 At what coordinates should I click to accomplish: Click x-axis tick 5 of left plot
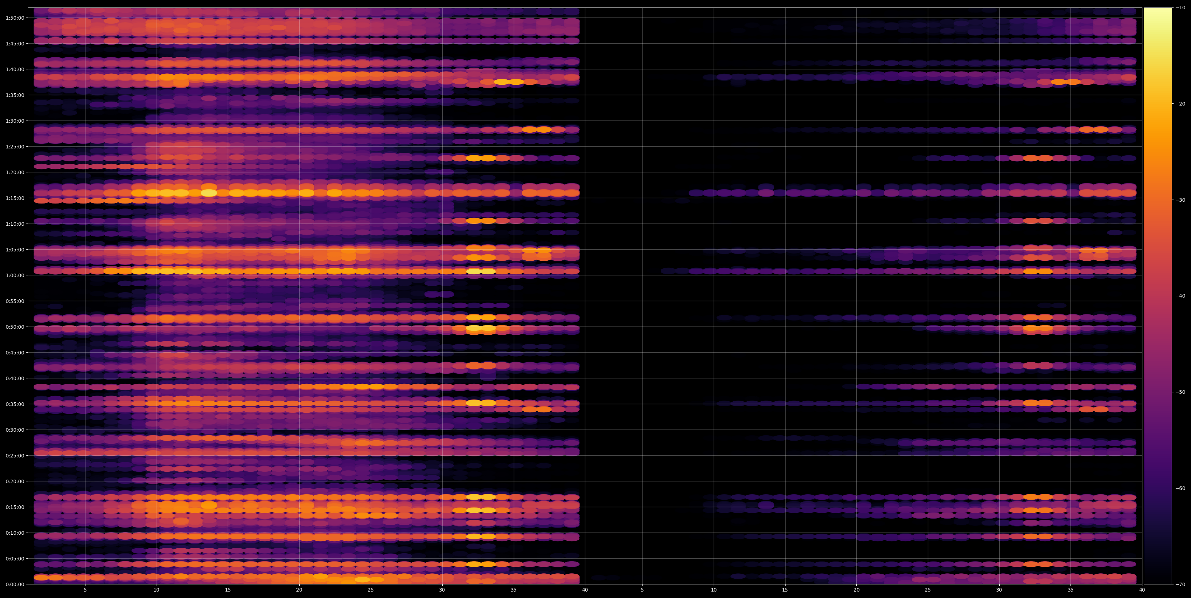[85, 590]
